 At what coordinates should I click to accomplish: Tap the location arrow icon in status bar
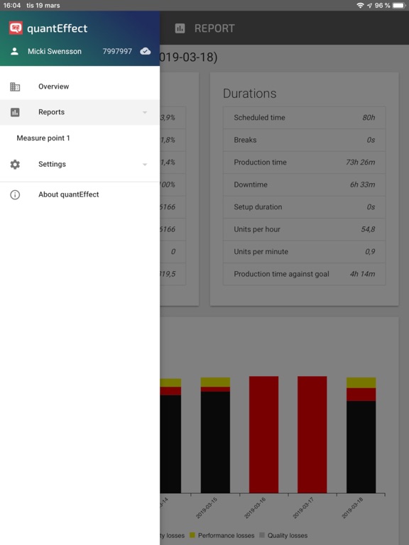pos(369,6)
